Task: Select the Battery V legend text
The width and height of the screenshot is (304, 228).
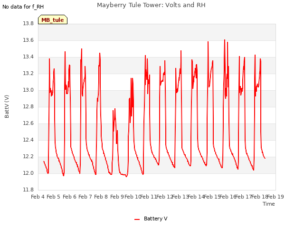Action: click(155, 218)
